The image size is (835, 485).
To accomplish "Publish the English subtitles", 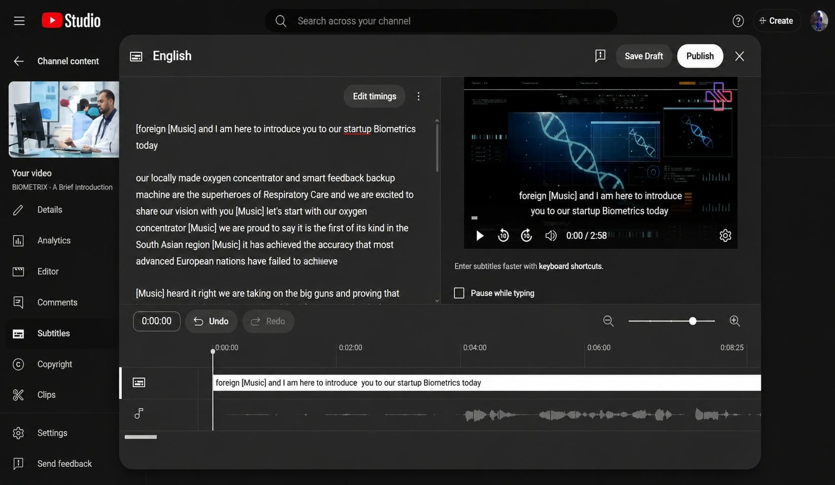I will point(700,56).
